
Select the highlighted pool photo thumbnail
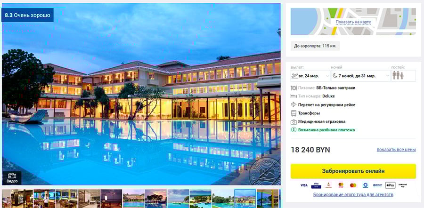[x=245, y=199]
